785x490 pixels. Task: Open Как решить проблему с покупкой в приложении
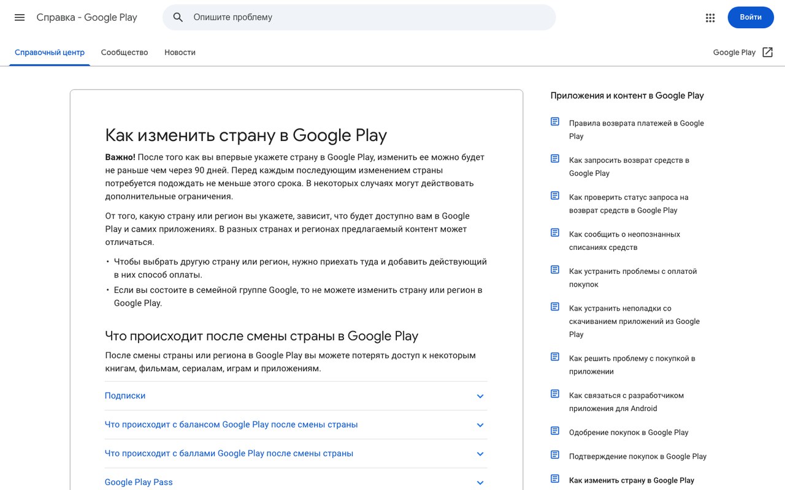pyautogui.click(x=632, y=365)
